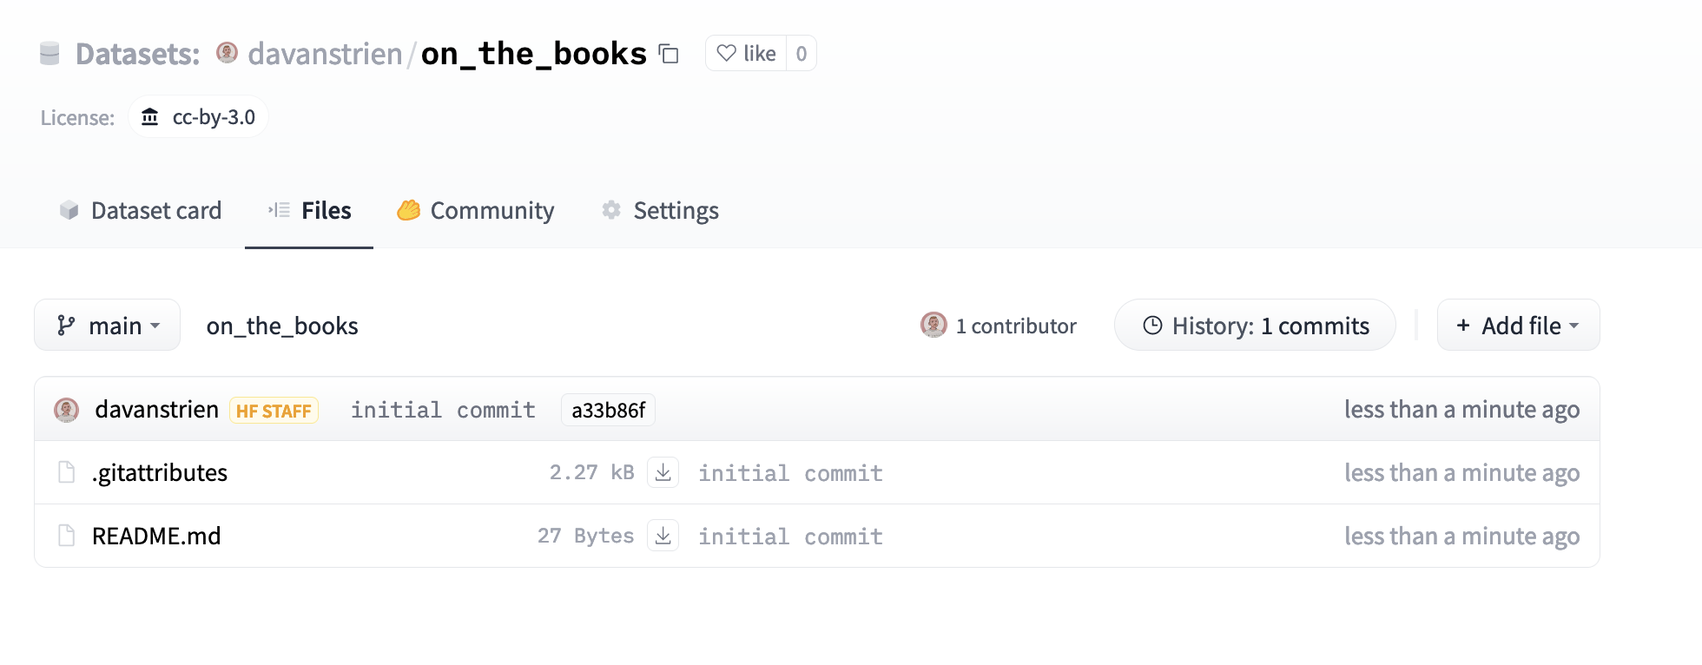Click the commit author avatar
The width and height of the screenshot is (1702, 665).
67,410
